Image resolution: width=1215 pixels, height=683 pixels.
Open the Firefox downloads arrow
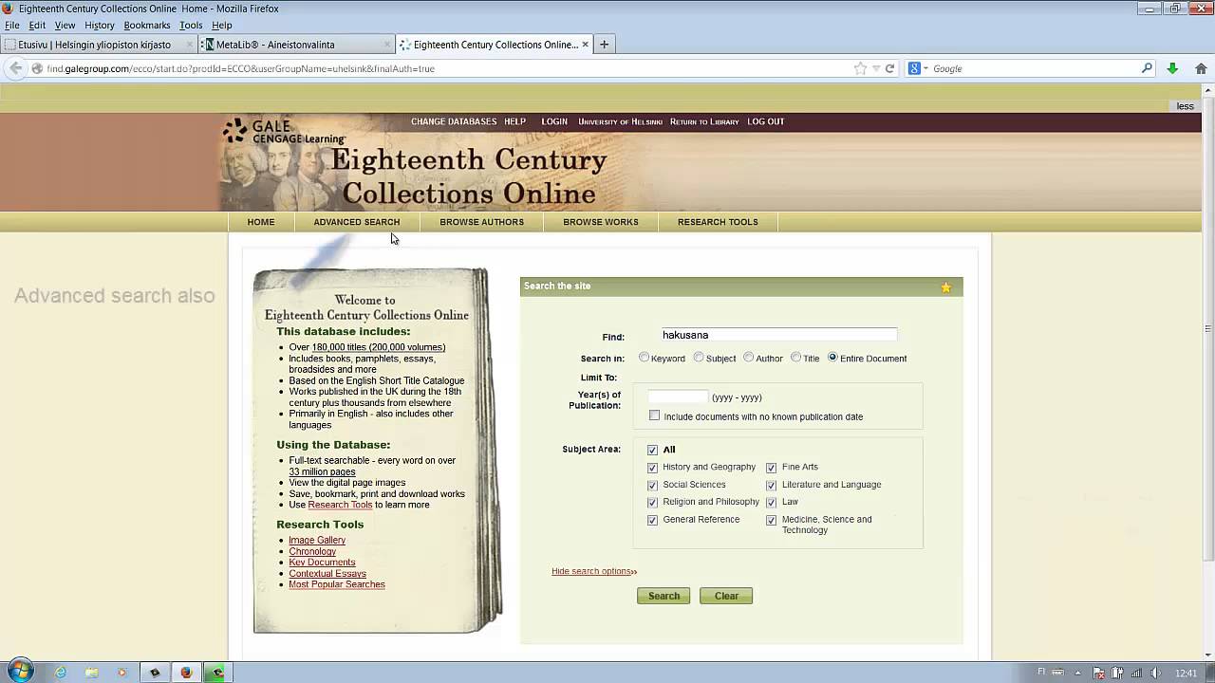point(1172,68)
